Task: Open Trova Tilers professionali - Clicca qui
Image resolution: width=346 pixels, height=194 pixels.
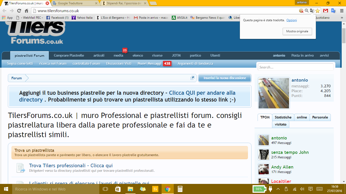Action: (71, 165)
